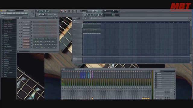Expand Current project in browser
The image size is (193, 108).
point(8,20)
